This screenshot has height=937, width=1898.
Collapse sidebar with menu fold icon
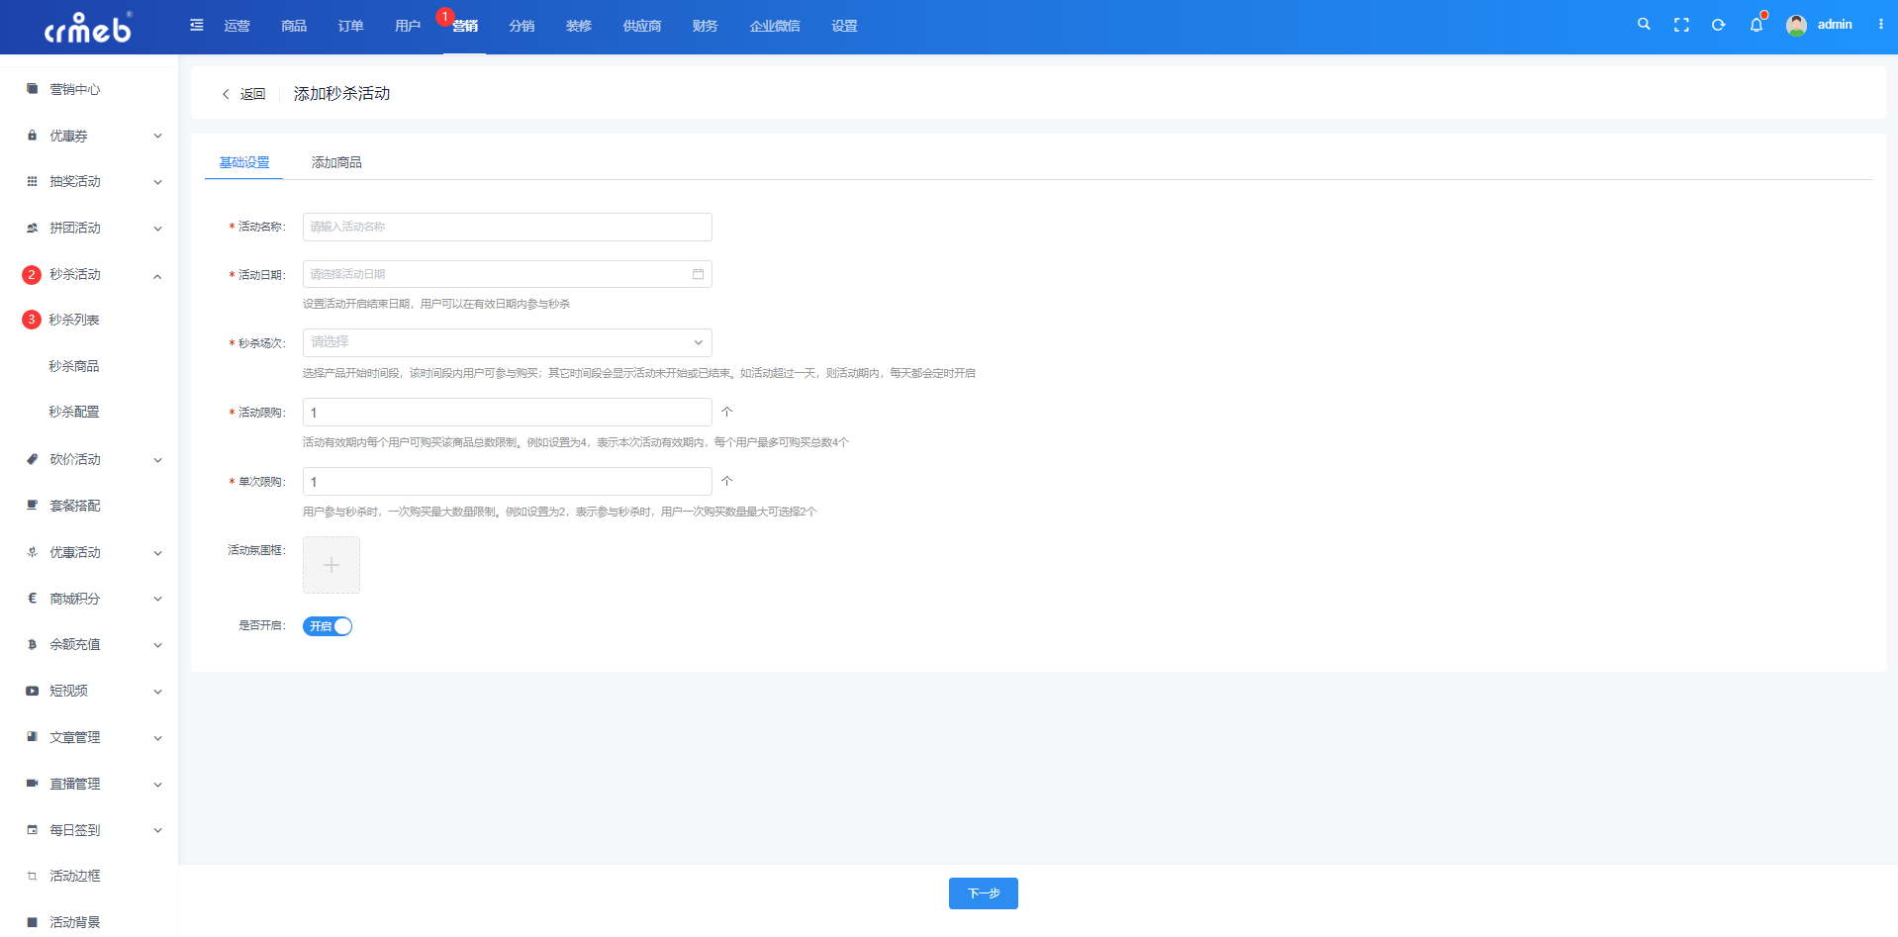pyautogui.click(x=197, y=25)
